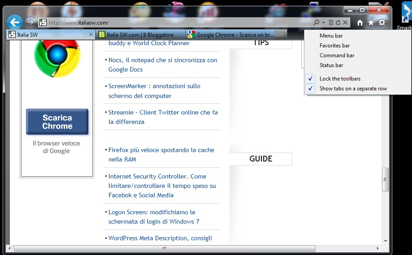Minimize the Internet Explorer window

(350, 10)
